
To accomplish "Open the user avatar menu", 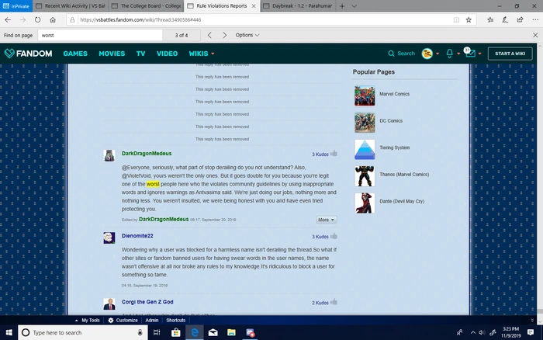I will 430,54.
